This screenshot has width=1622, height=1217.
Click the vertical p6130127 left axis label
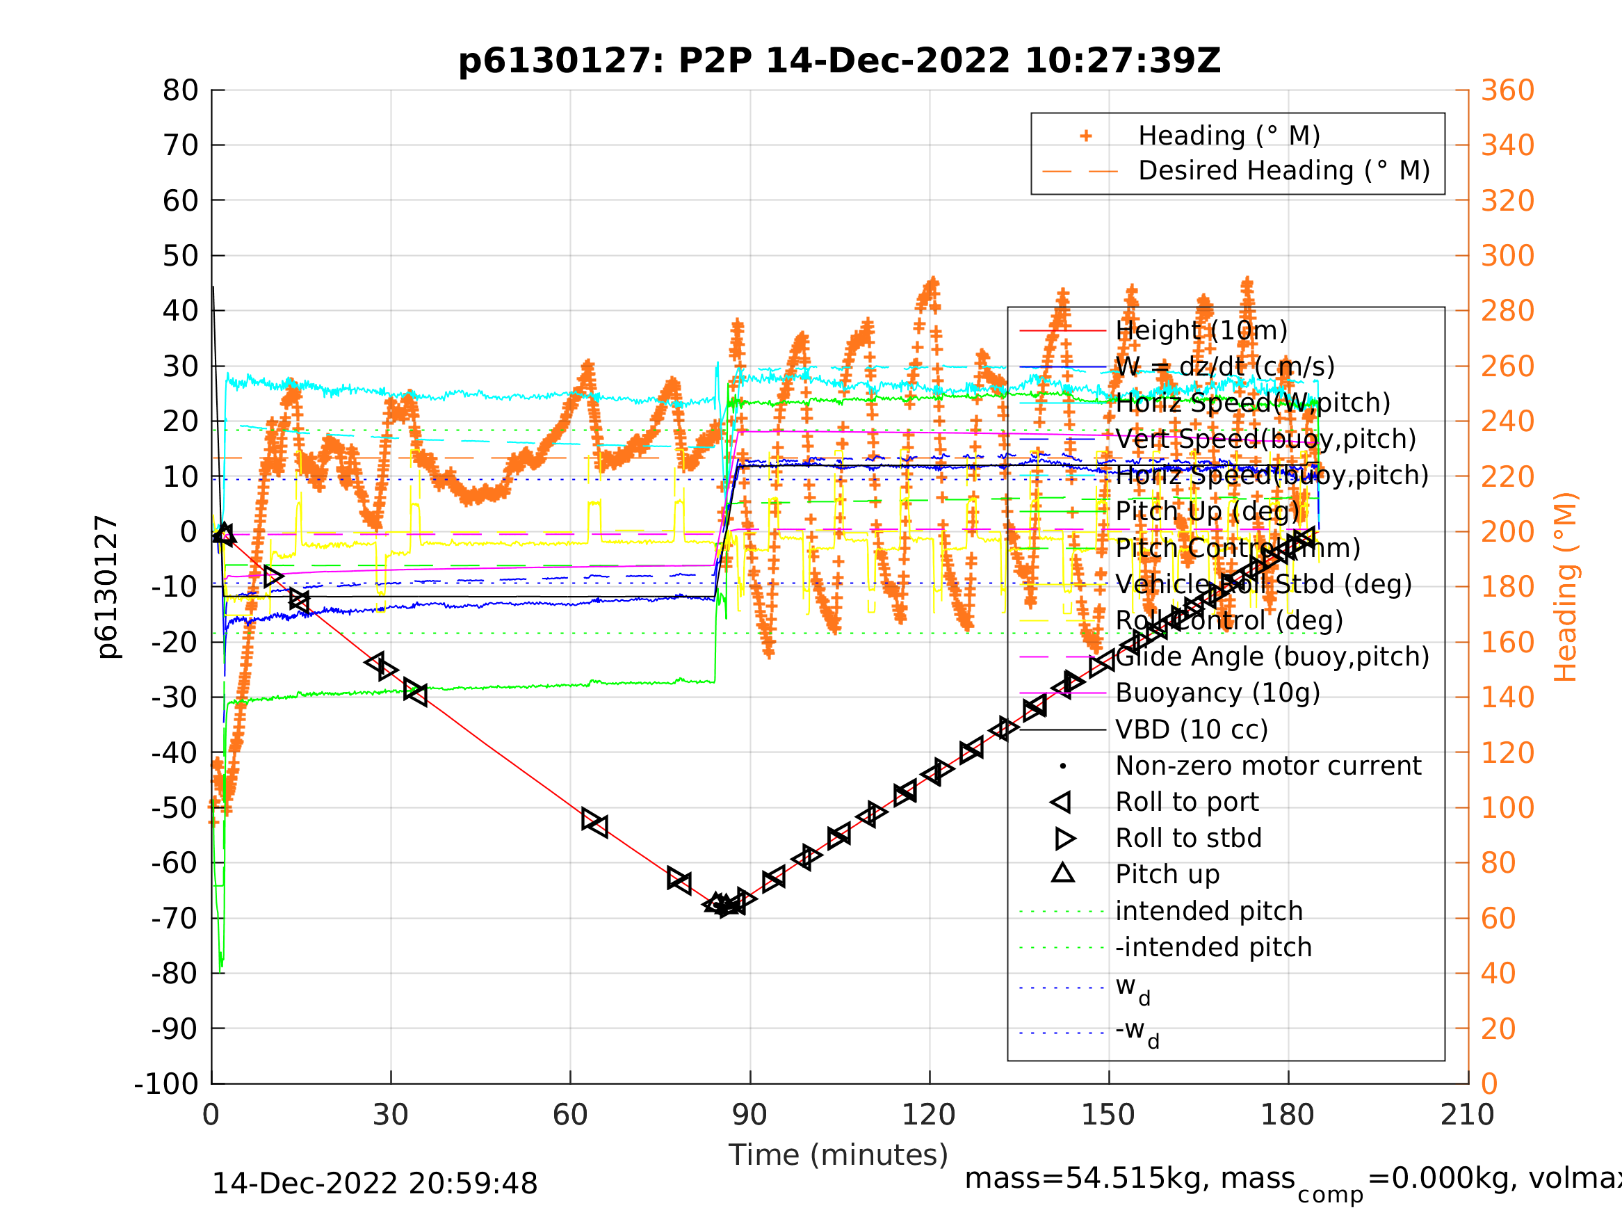(x=107, y=587)
